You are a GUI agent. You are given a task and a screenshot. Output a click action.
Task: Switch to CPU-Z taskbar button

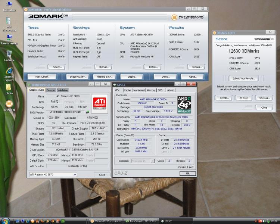pyautogui.click(x=176, y=221)
